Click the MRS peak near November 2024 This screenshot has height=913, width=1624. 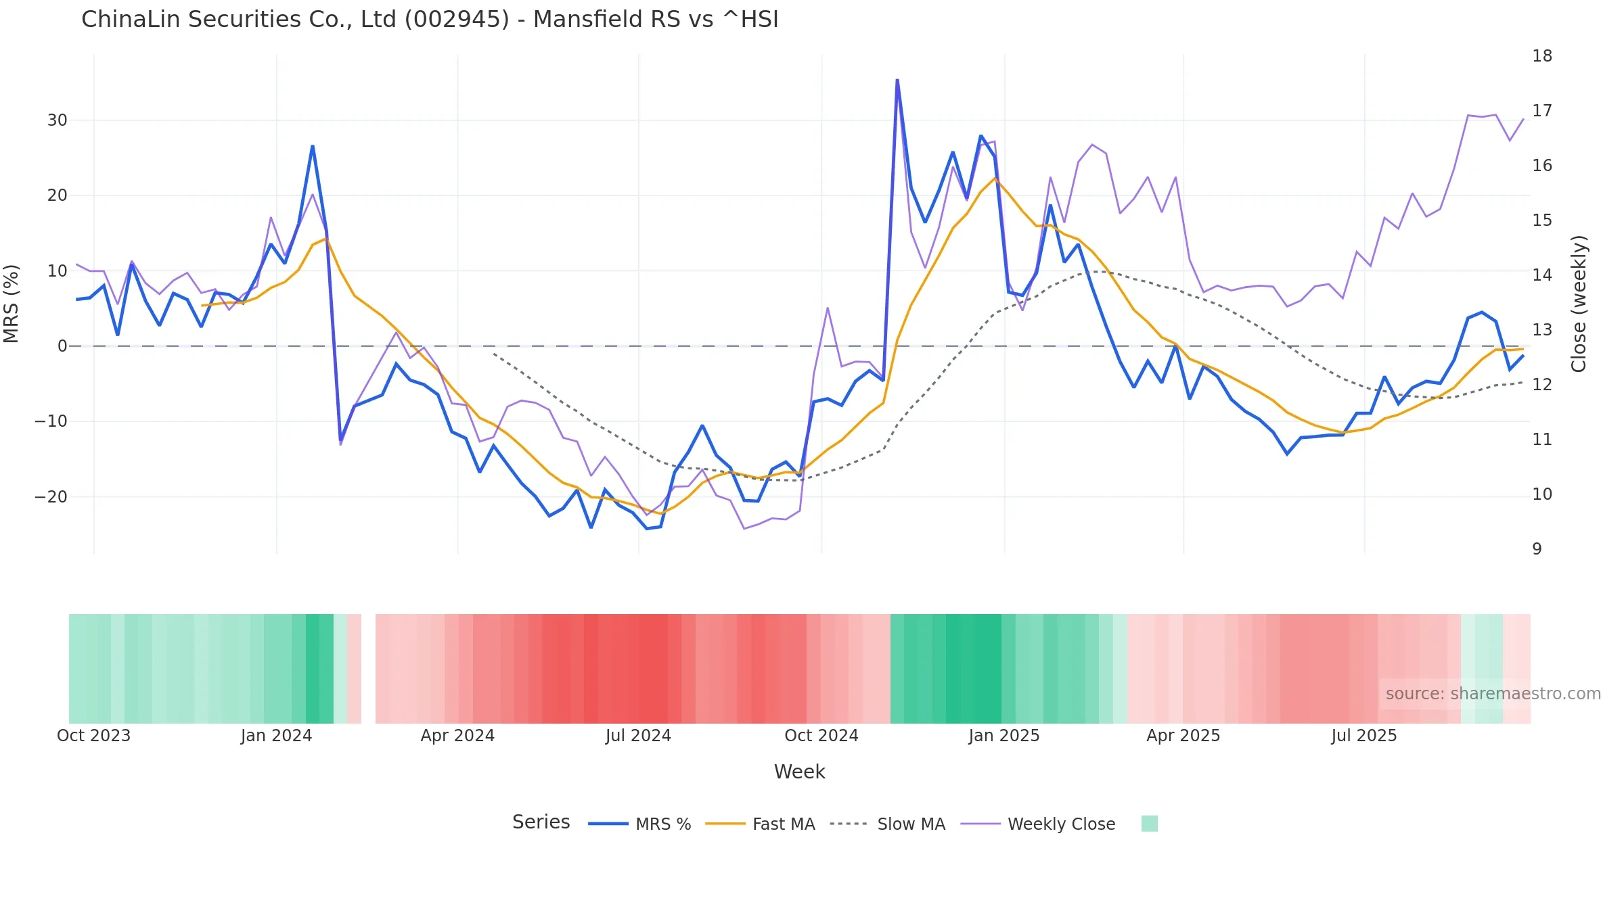[x=897, y=80]
